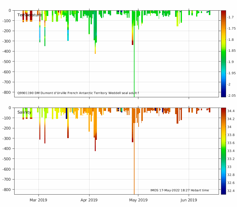Click the -1.75 temperature colorbar label

[x=231, y=28]
